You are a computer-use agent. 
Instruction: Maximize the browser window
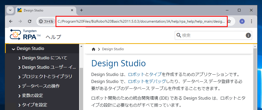pos(239,10)
